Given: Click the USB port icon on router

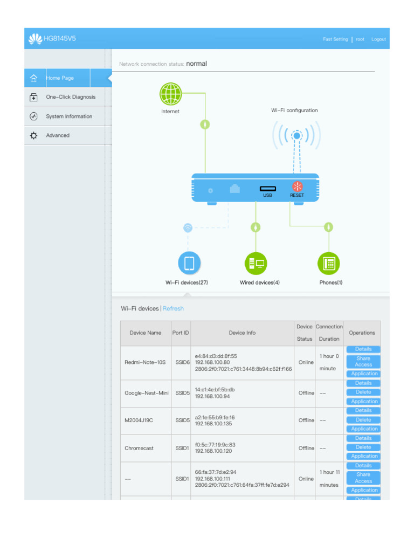Looking at the screenshot, I should tap(267, 189).
